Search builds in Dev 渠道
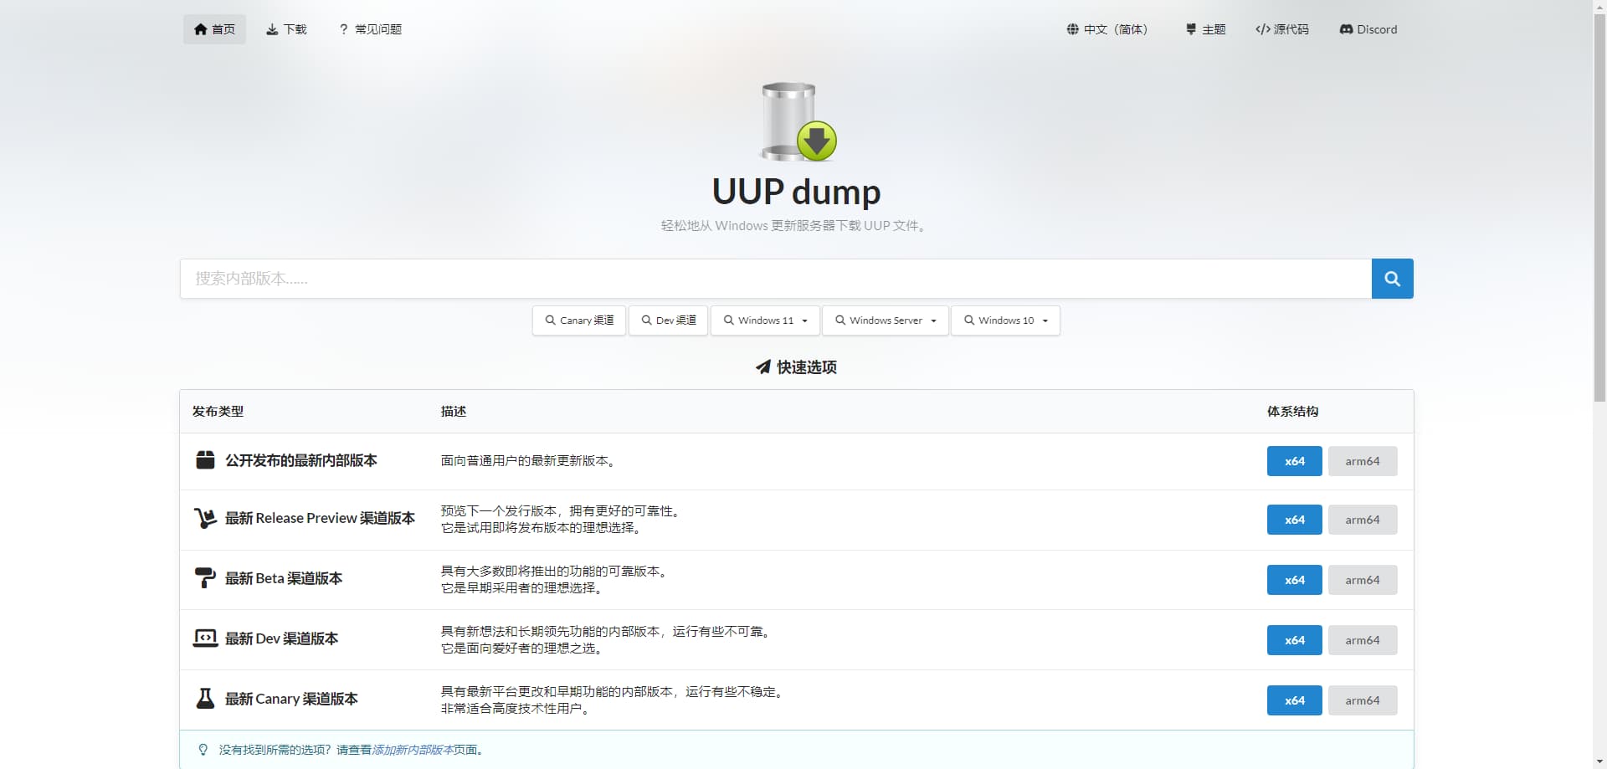The height and width of the screenshot is (769, 1607). click(668, 320)
